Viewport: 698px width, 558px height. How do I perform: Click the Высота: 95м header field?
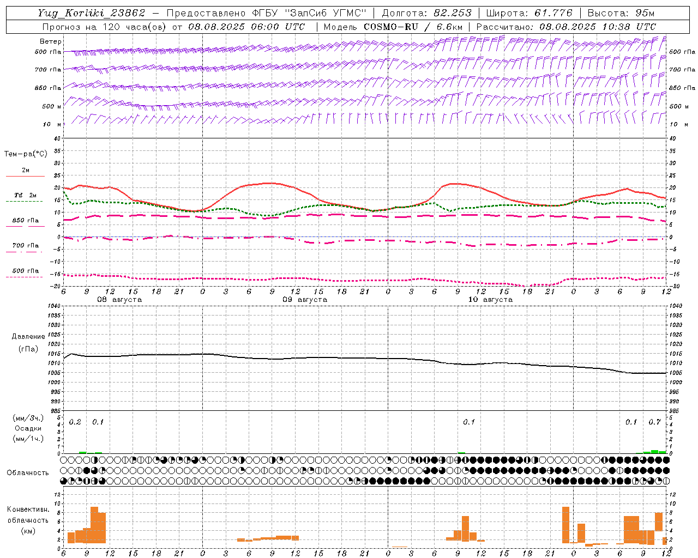point(620,13)
